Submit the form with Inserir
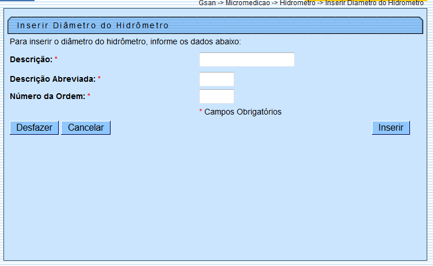 point(391,128)
